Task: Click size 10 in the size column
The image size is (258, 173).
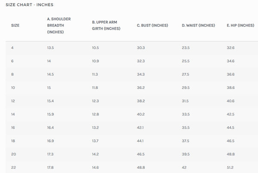Action: (13, 88)
